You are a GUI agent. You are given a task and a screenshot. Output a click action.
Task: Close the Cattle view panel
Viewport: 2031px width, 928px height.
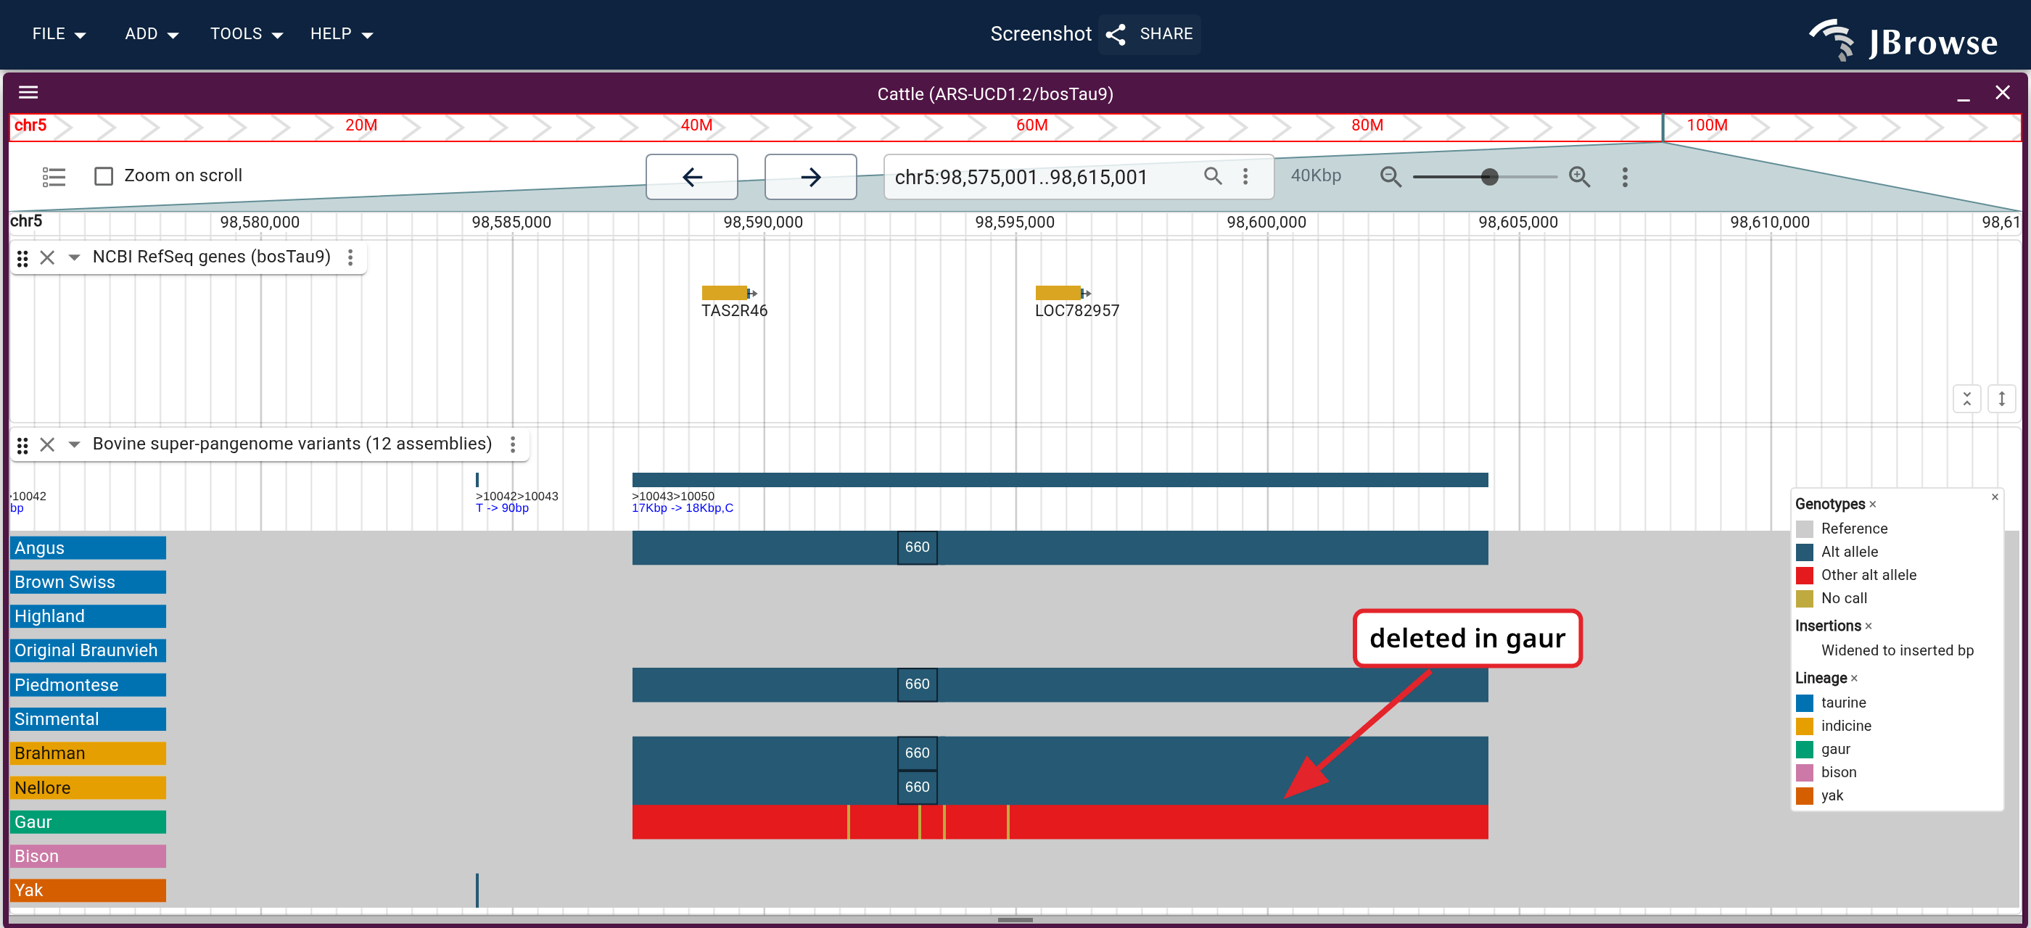pos(2003,93)
